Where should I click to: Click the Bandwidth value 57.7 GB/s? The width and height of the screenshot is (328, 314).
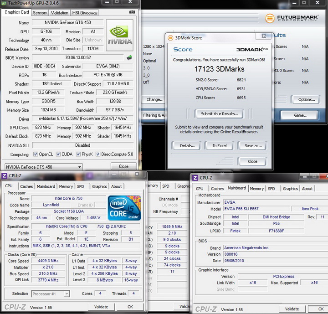coord(115,110)
